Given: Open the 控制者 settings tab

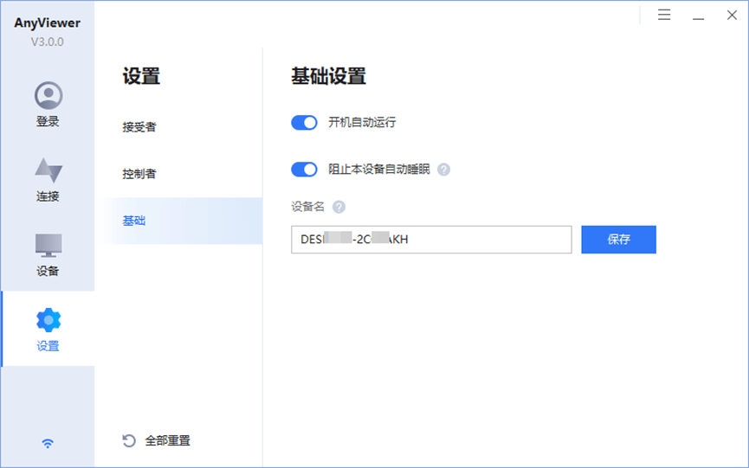Looking at the screenshot, I should (139, 174).
